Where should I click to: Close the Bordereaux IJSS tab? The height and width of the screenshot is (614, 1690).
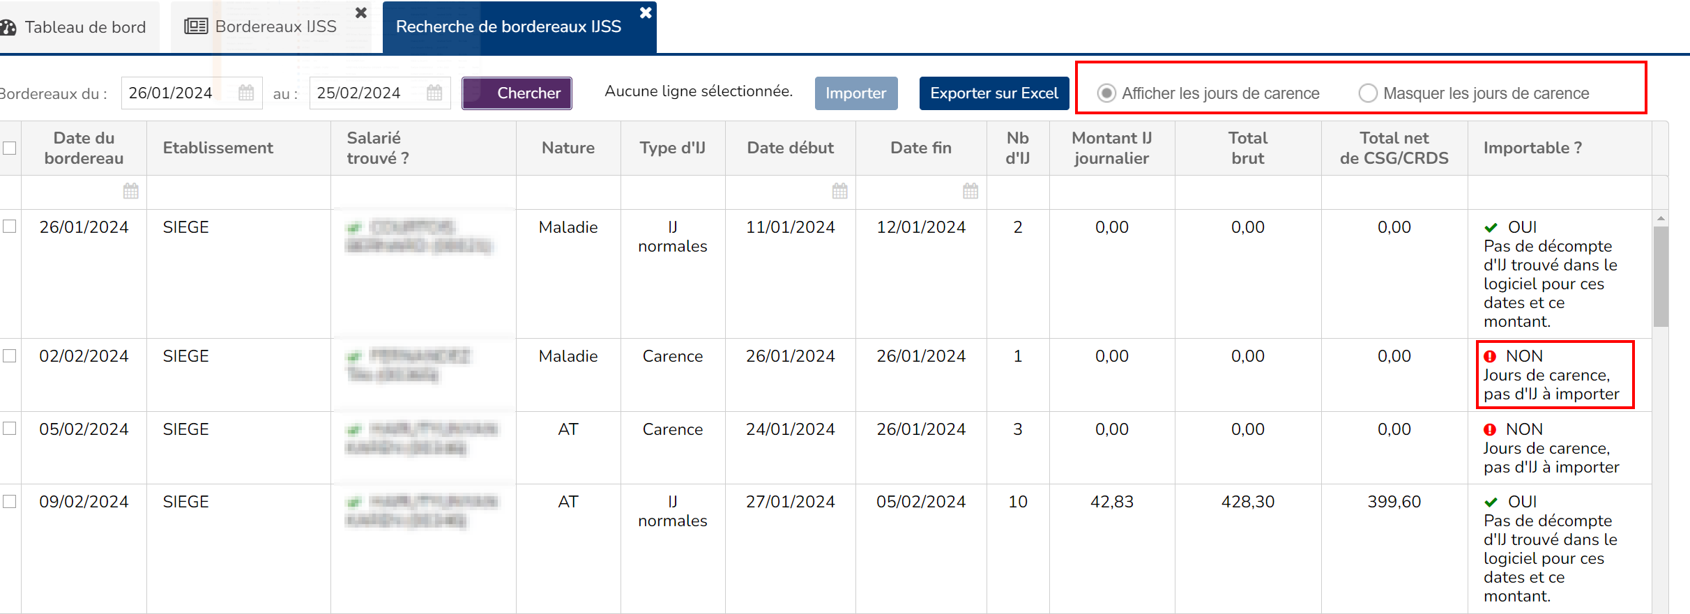click(x=361, y=13)
